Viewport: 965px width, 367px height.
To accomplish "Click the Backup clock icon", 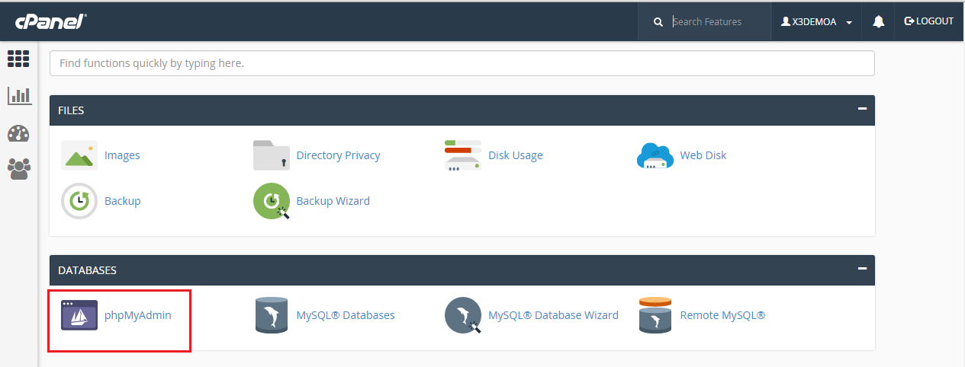I will click(x=79, y=201).
